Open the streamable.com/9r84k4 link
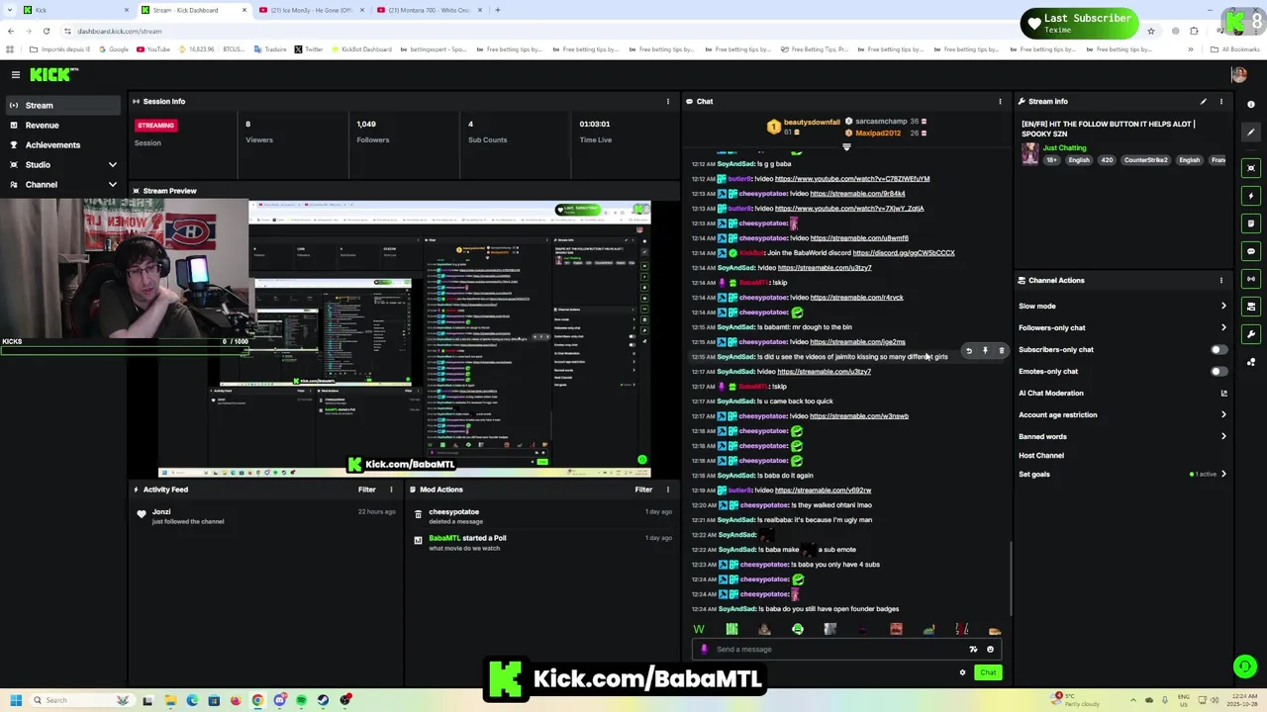1267x712 pixels. (857, 194)
